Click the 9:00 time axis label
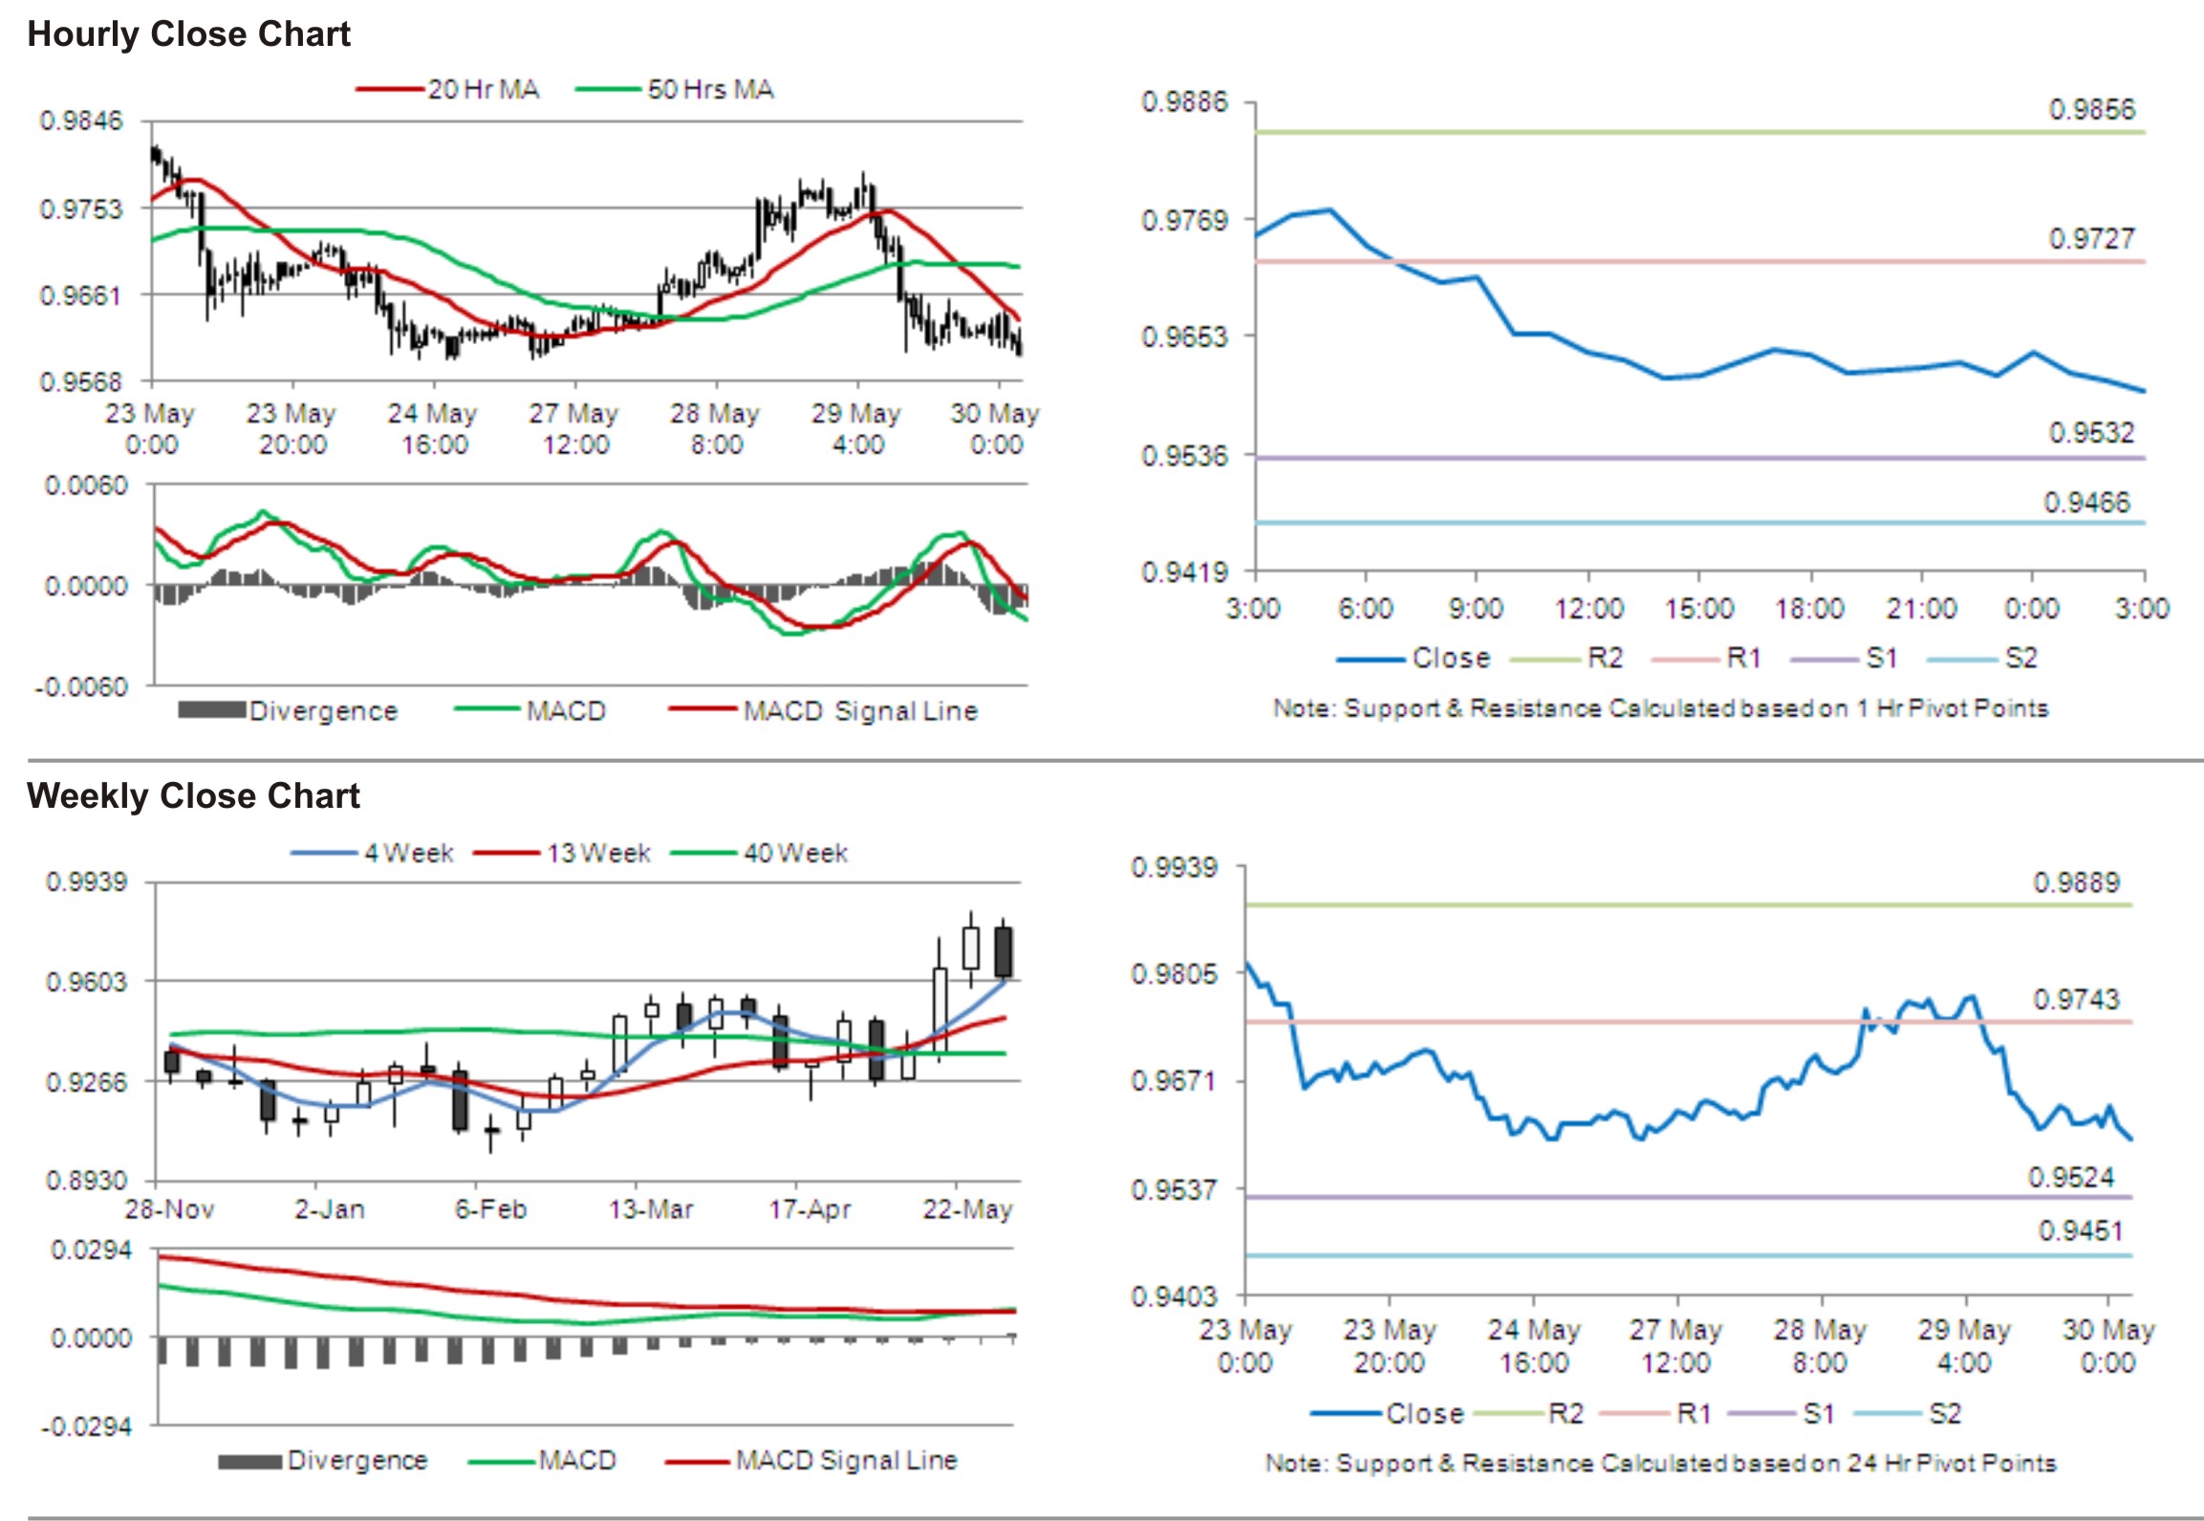The image size is (2204, 1521). (1475, 609)
